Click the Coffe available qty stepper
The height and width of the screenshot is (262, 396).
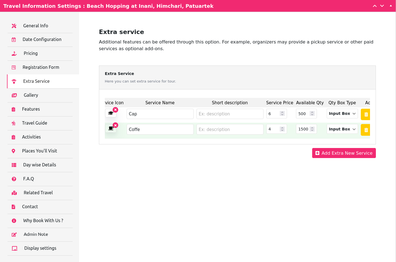click(312, 129)
